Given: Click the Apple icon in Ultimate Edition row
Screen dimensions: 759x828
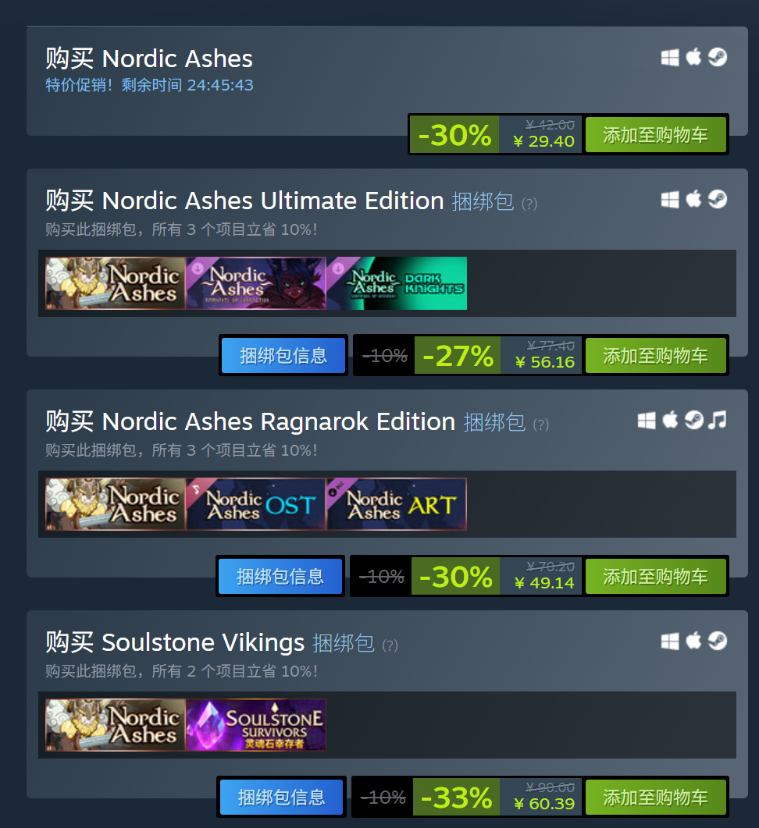Looking at the screenshot, I should [x=693, y=199].
